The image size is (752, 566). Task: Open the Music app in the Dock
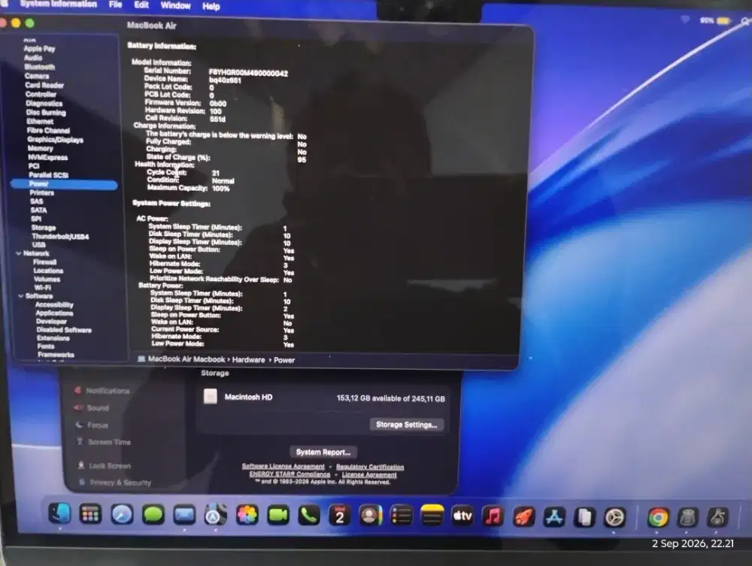[x=493, y=516]
